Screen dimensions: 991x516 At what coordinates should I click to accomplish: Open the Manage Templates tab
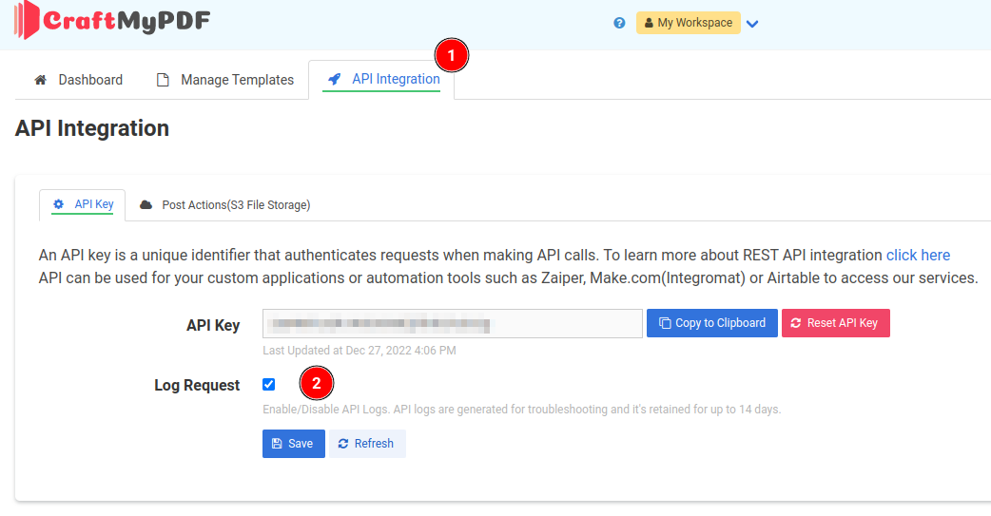pyautogui.click(x=225, y=80)
